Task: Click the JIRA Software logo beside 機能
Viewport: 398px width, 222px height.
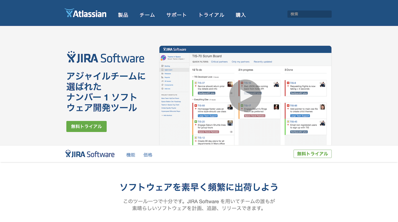Action: [x=90, y=154]
